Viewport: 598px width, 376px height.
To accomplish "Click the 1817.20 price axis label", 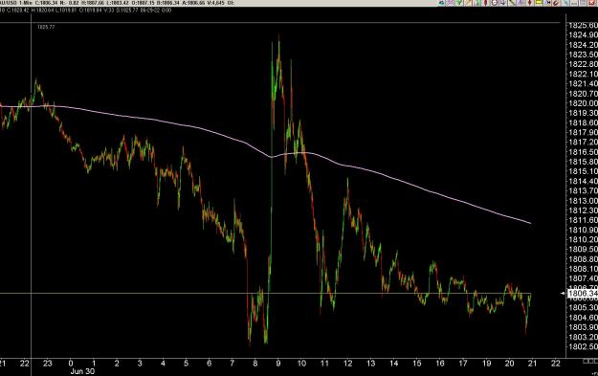I will [583, 143].
